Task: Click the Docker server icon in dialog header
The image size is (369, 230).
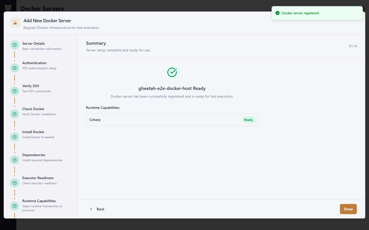Action: click(15, 22)
